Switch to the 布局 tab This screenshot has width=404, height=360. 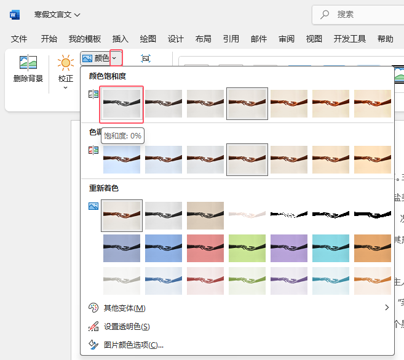point(204,39)
